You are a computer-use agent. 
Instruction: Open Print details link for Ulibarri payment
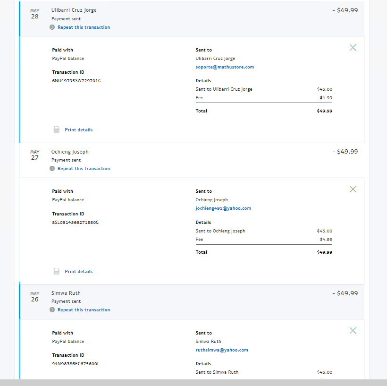tap(78, 130)
